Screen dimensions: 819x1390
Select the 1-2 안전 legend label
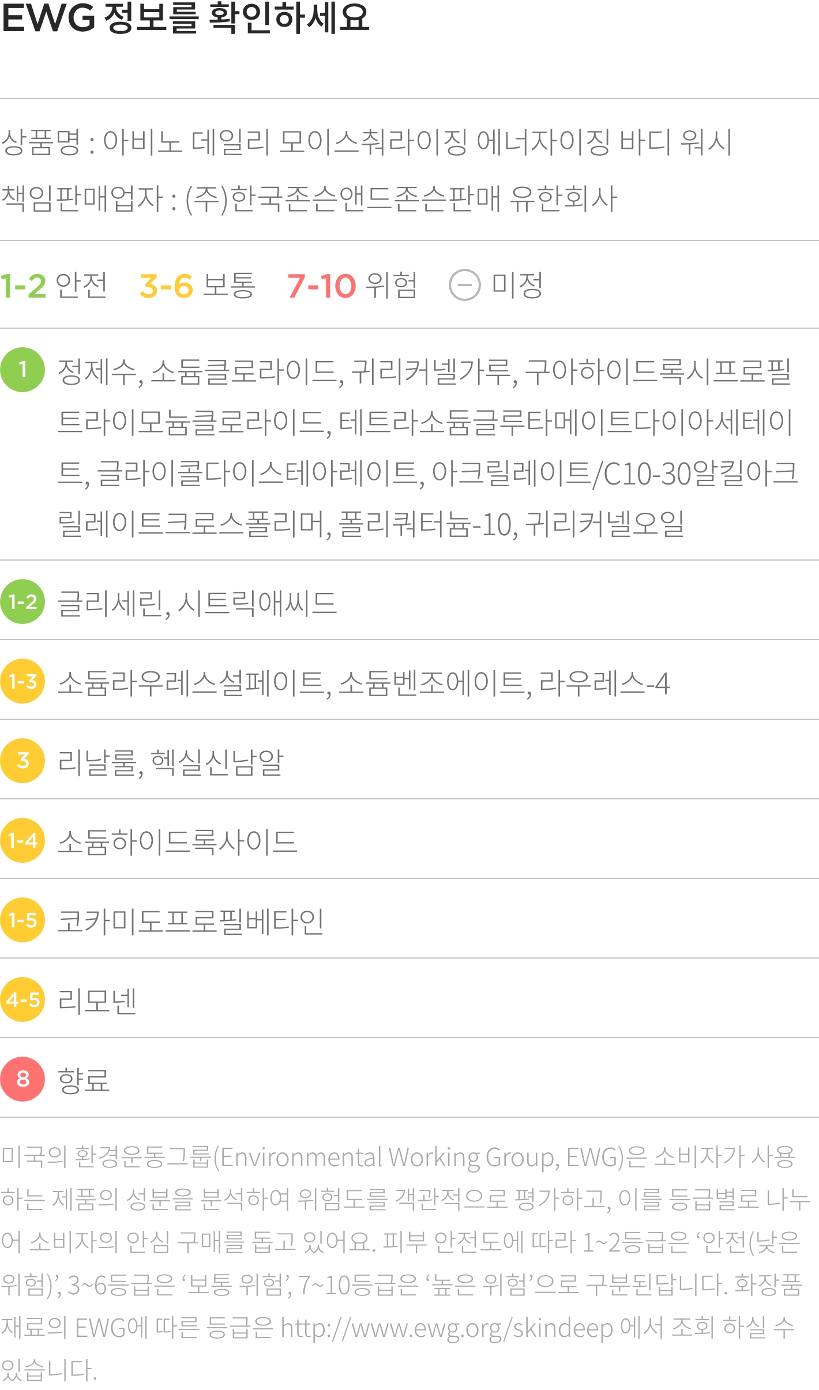coord(54,285)
